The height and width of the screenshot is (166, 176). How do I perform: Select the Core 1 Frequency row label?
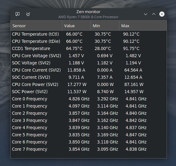coord(29,106)
